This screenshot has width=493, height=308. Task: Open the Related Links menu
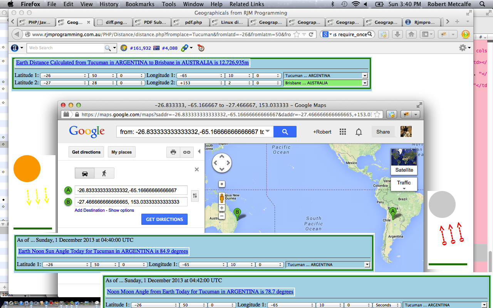[x=247, y=4]
